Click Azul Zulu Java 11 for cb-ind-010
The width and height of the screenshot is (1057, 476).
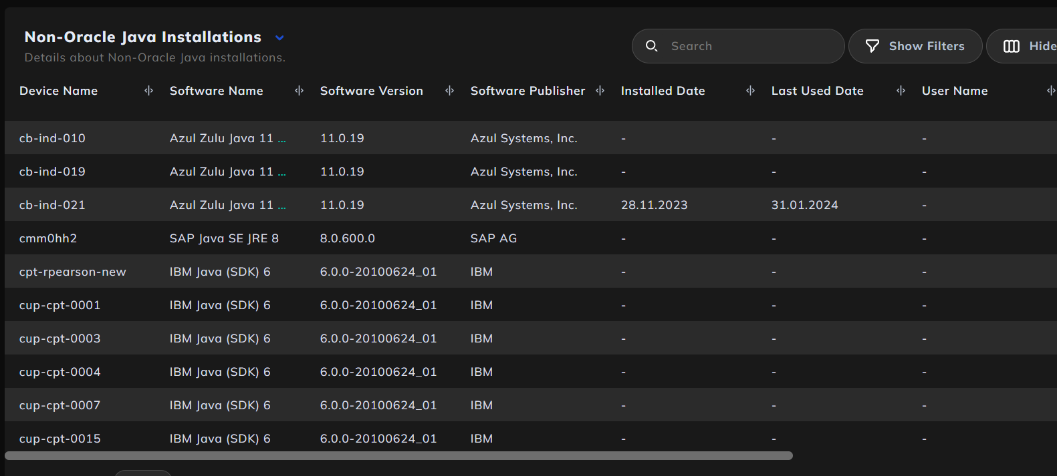[x=228, y=138]
